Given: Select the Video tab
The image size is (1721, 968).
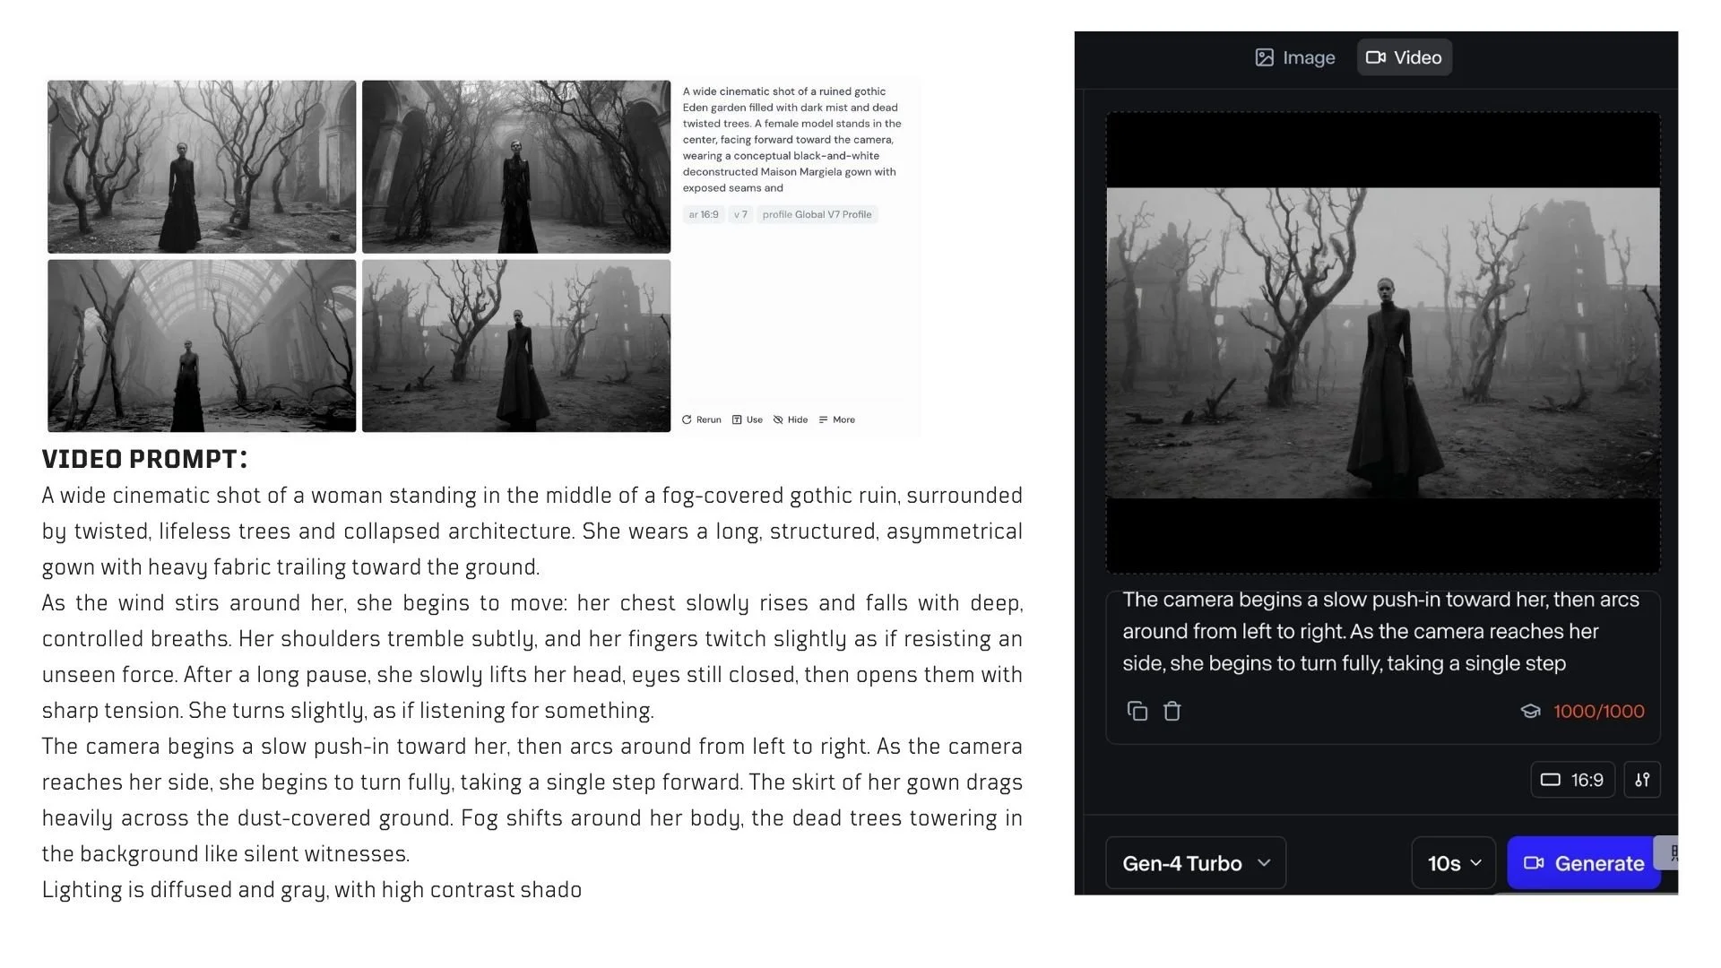Looking at the screenshot, I should coord(1404,57).
